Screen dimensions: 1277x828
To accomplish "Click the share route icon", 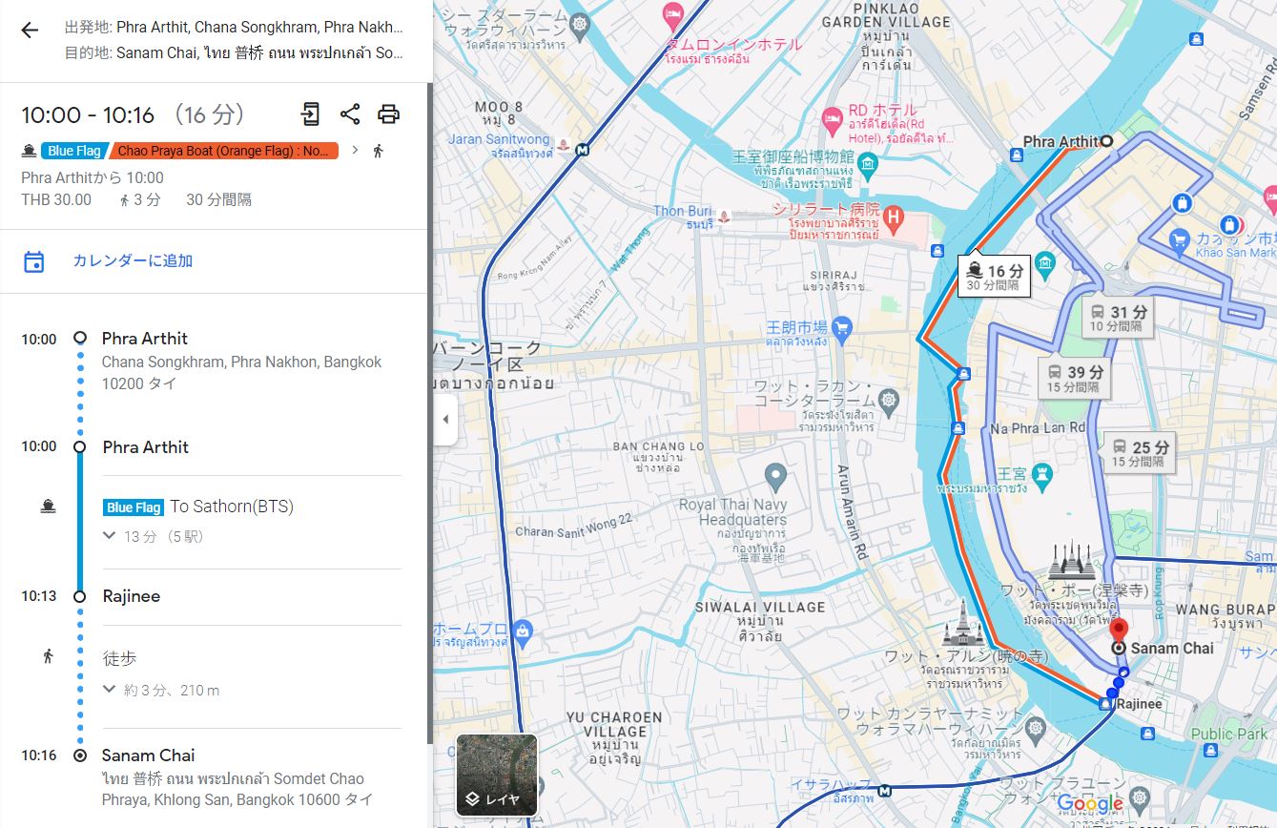I will point(350,114).
